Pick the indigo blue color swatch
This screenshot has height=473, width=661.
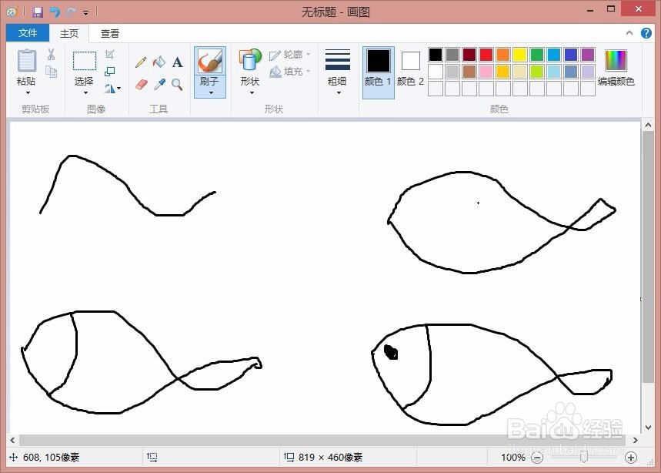(x=571, y=55)
